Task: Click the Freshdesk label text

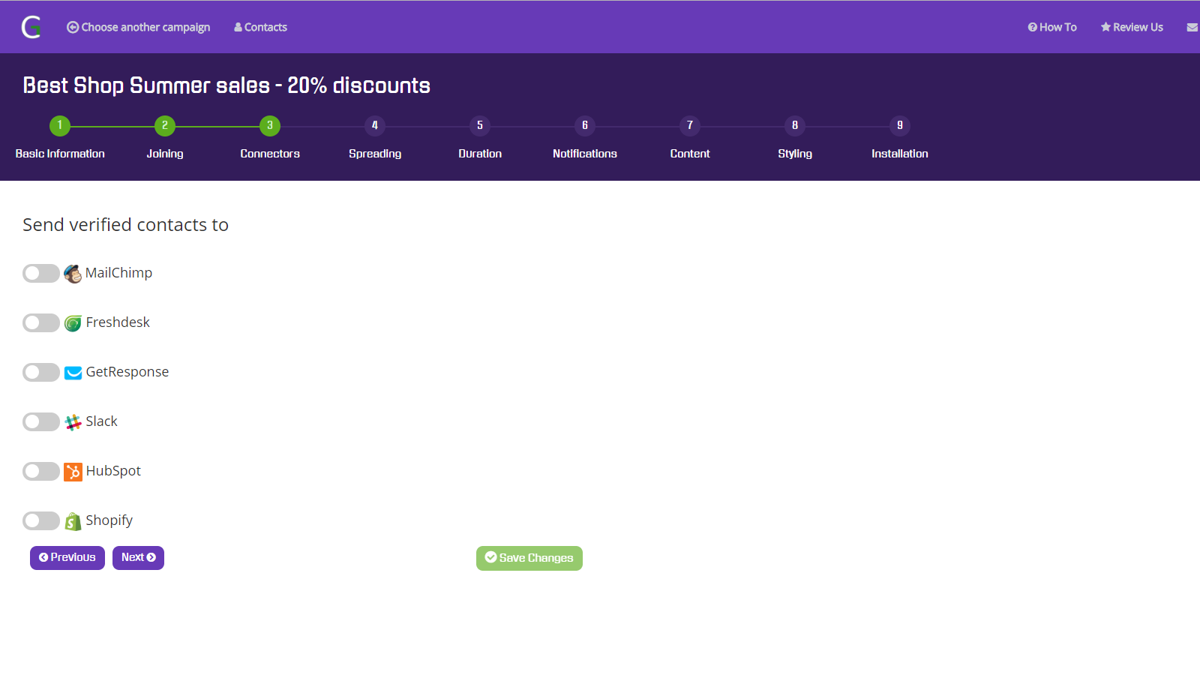Action: (x=118, y=322)
